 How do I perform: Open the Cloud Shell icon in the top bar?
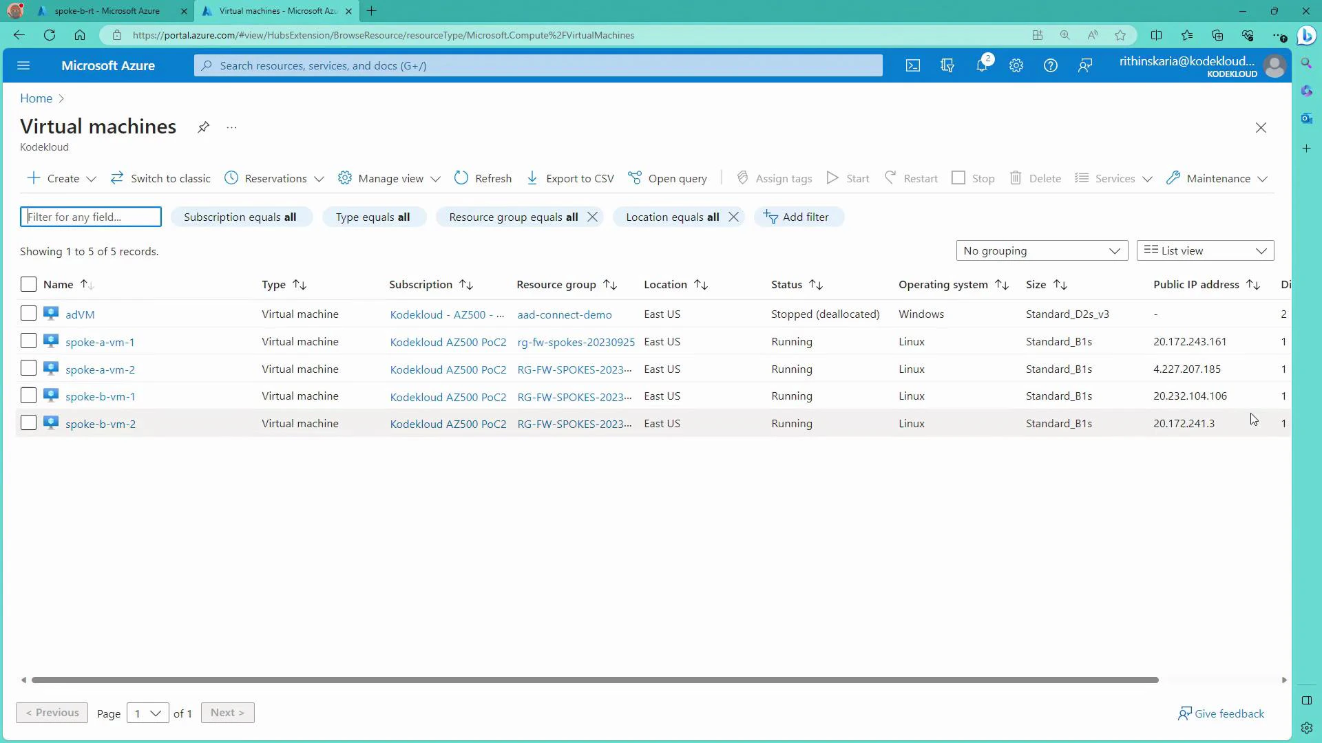coord(912,65)
